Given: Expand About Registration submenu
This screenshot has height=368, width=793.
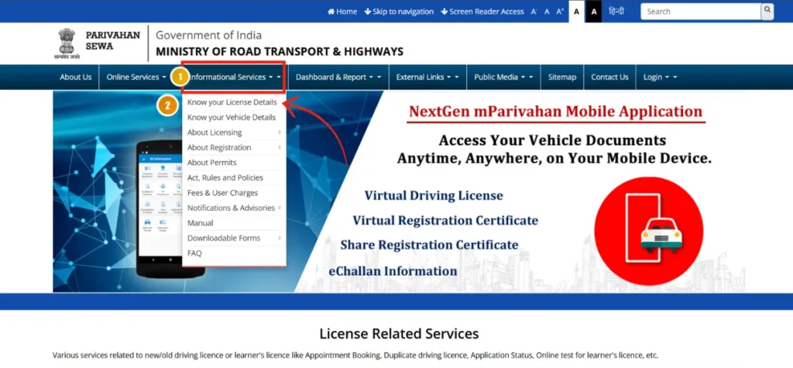Looking at the screenshot, I should tap(233, 148).
